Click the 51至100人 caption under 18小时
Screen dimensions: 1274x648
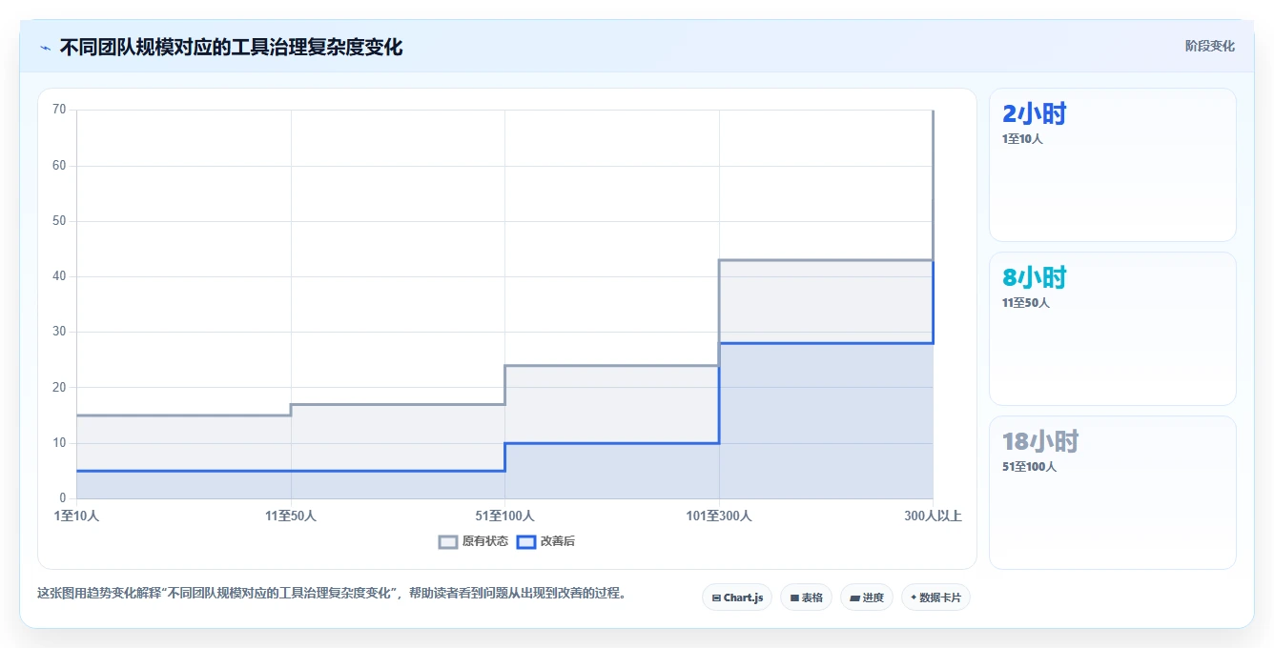1029,467
